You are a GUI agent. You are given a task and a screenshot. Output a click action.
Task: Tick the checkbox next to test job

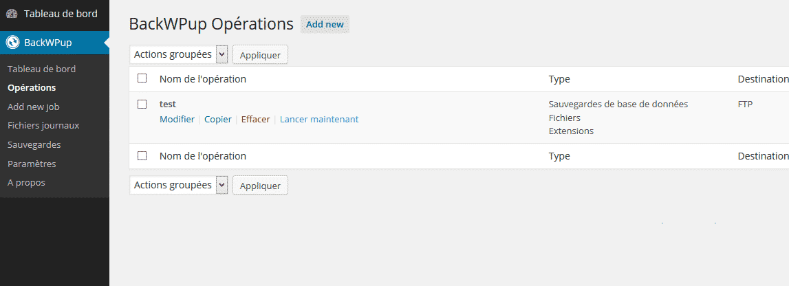(142, 104)
